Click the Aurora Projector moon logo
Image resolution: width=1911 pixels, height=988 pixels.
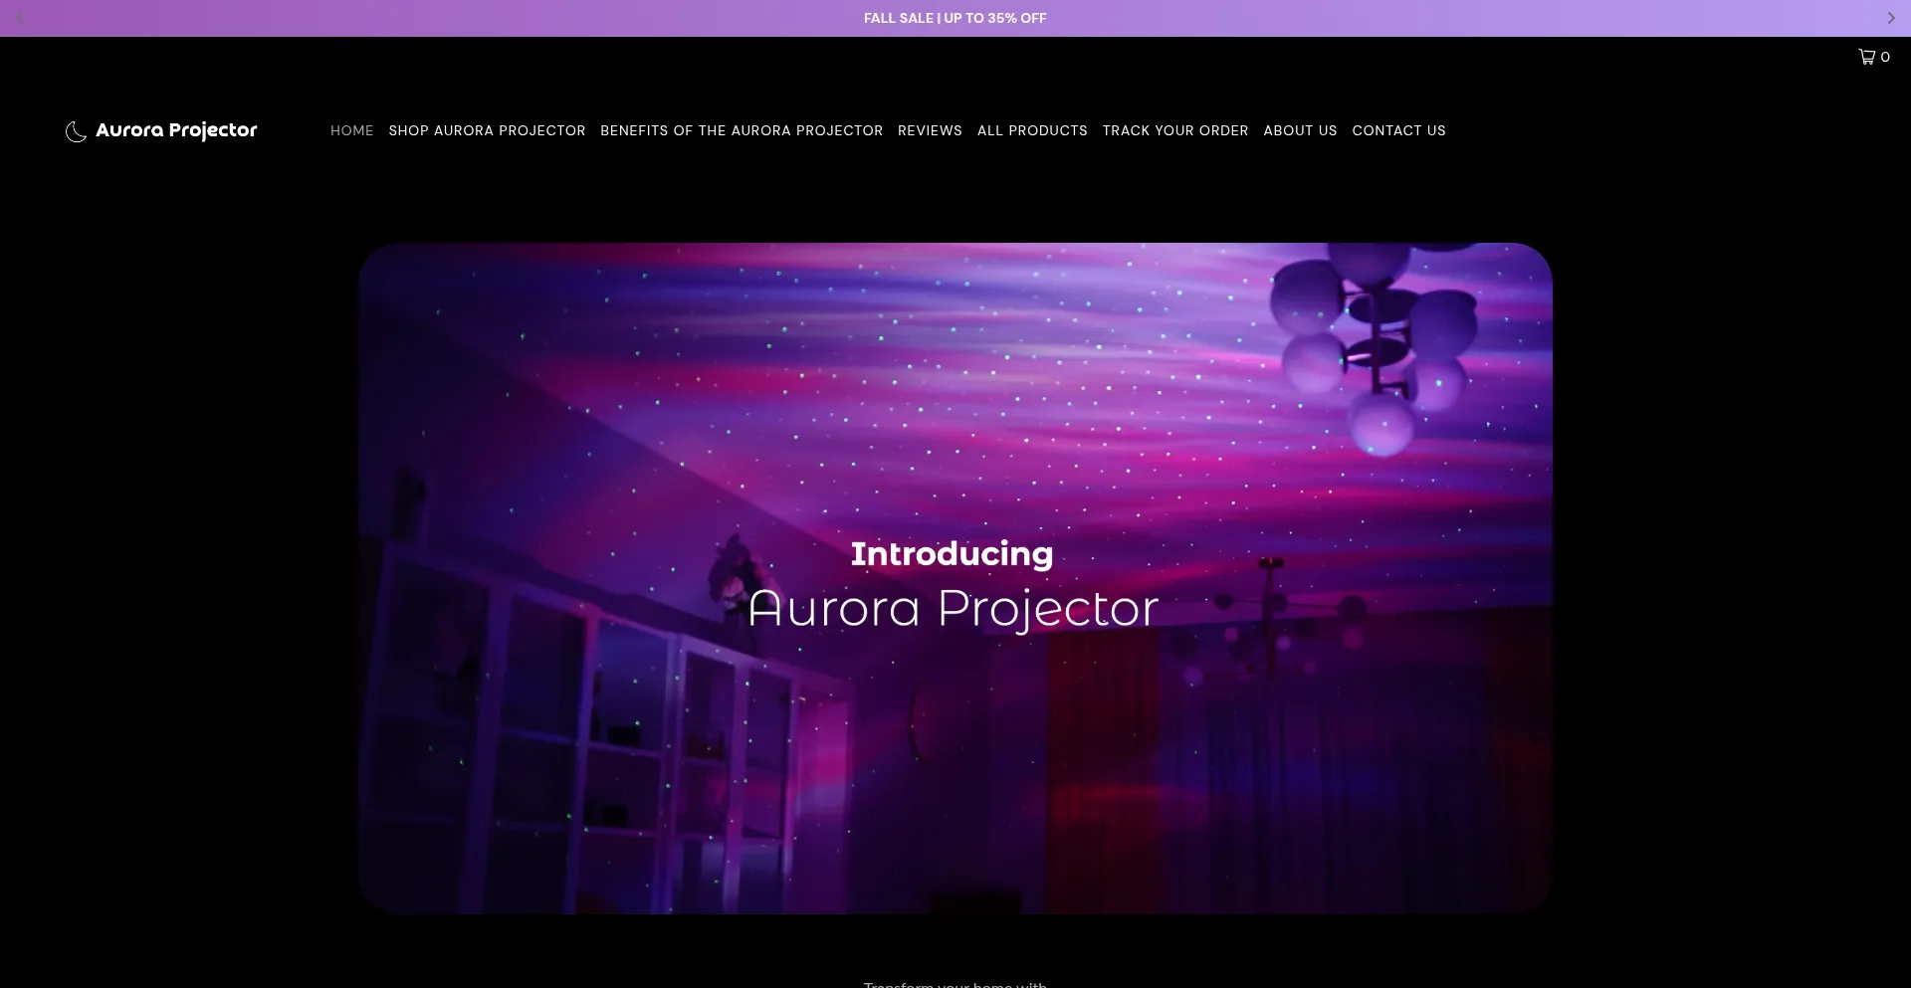coord(76,131)
